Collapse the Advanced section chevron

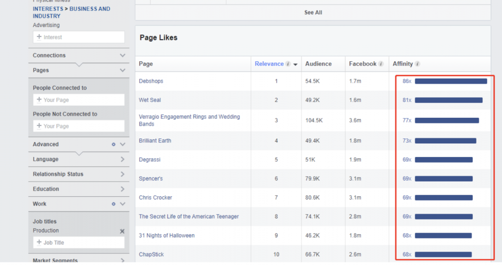point(122,144)
